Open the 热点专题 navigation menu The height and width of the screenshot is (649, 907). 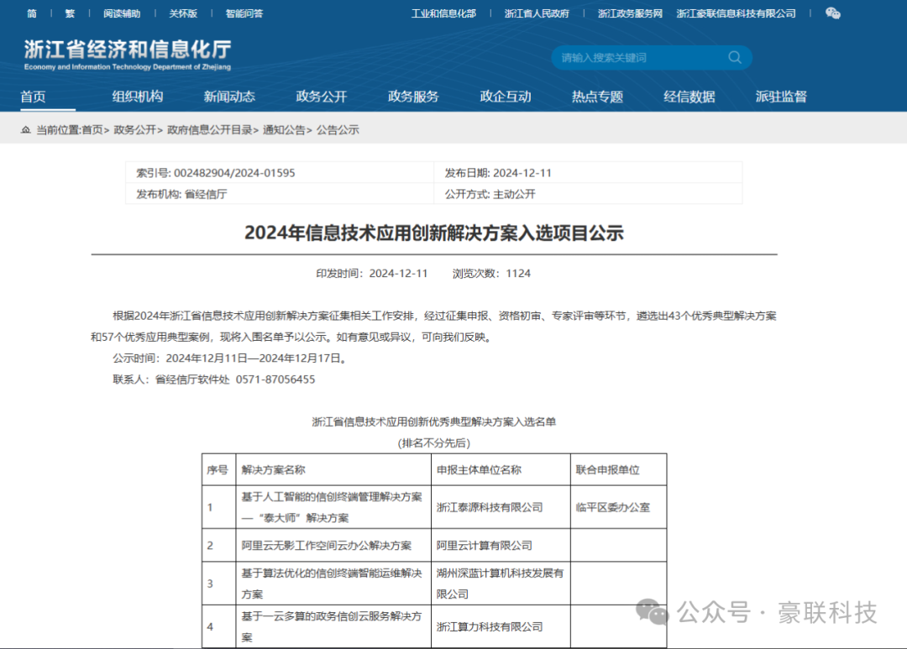click(x=598, y=97)
